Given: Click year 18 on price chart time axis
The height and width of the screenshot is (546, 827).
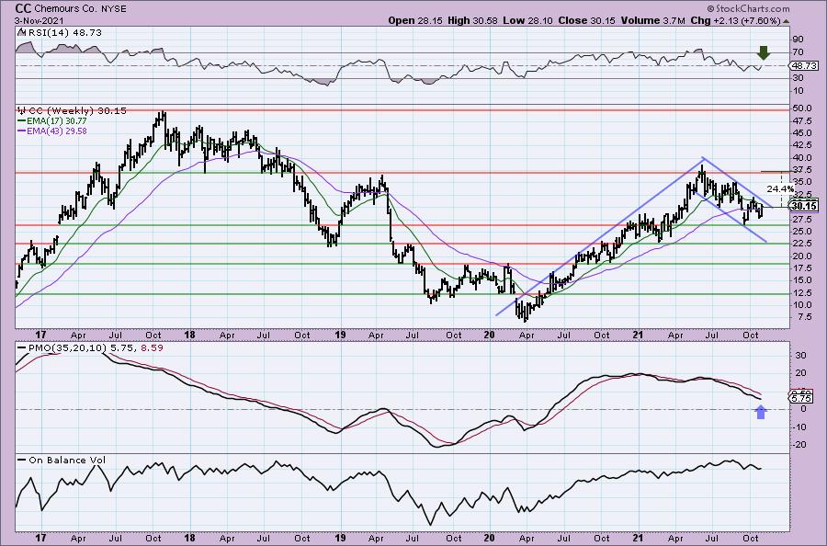Looking at the screenshot, I should [x=190, y=335].
